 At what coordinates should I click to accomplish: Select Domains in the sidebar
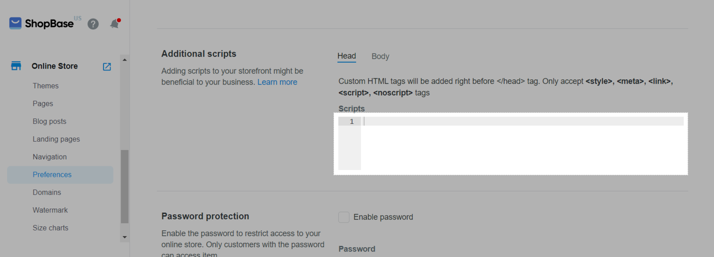point(47,192)
